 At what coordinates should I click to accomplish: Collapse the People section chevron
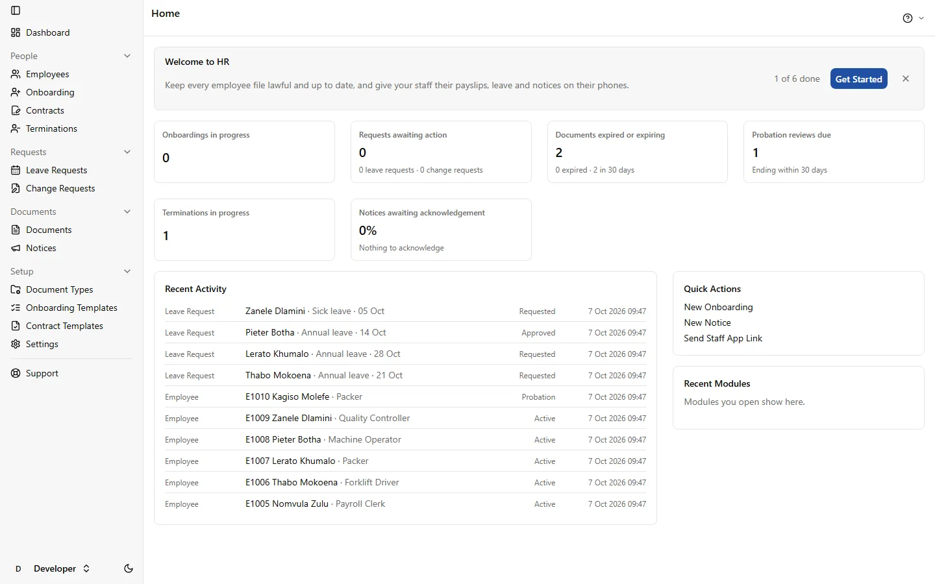pyautogui.click(x=127, y=56)
